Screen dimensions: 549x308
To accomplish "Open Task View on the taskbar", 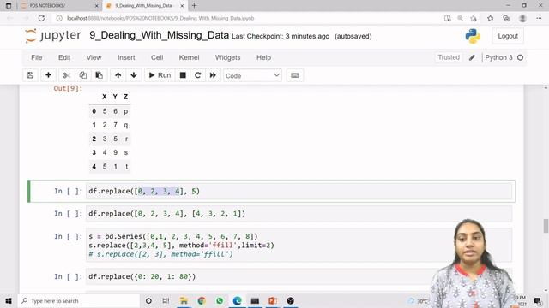I will tap(166, 300).
